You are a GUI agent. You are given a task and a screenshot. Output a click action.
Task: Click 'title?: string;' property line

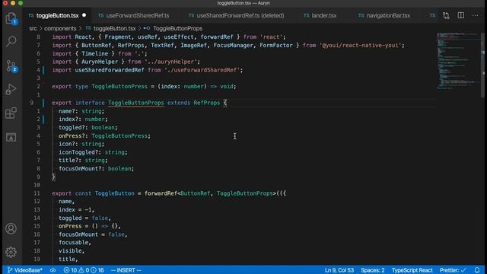click(x=83, y=161)
